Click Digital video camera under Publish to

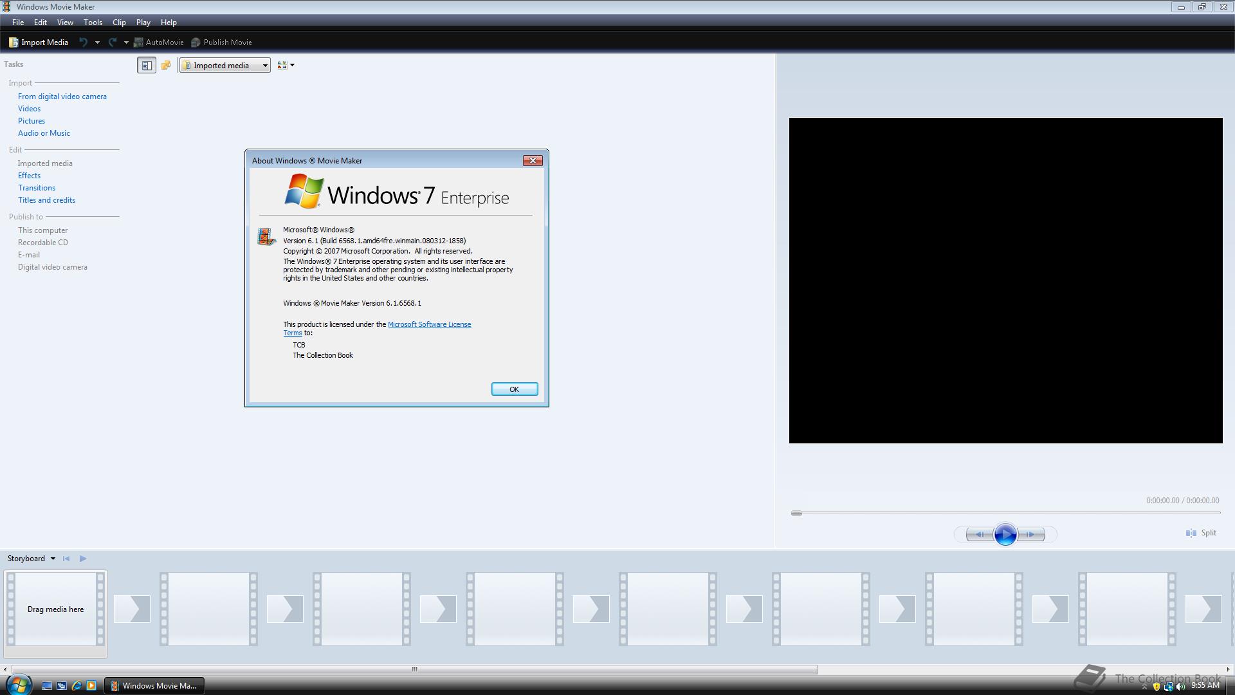53,267
